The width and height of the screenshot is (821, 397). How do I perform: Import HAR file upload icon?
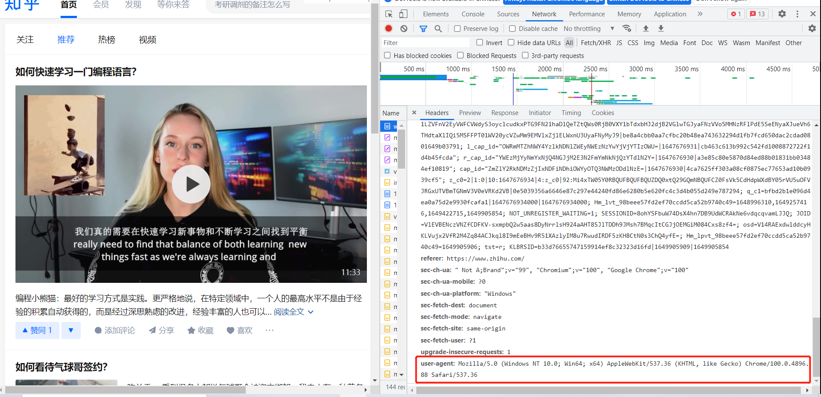pyautogui.click(x=646, y=28)
